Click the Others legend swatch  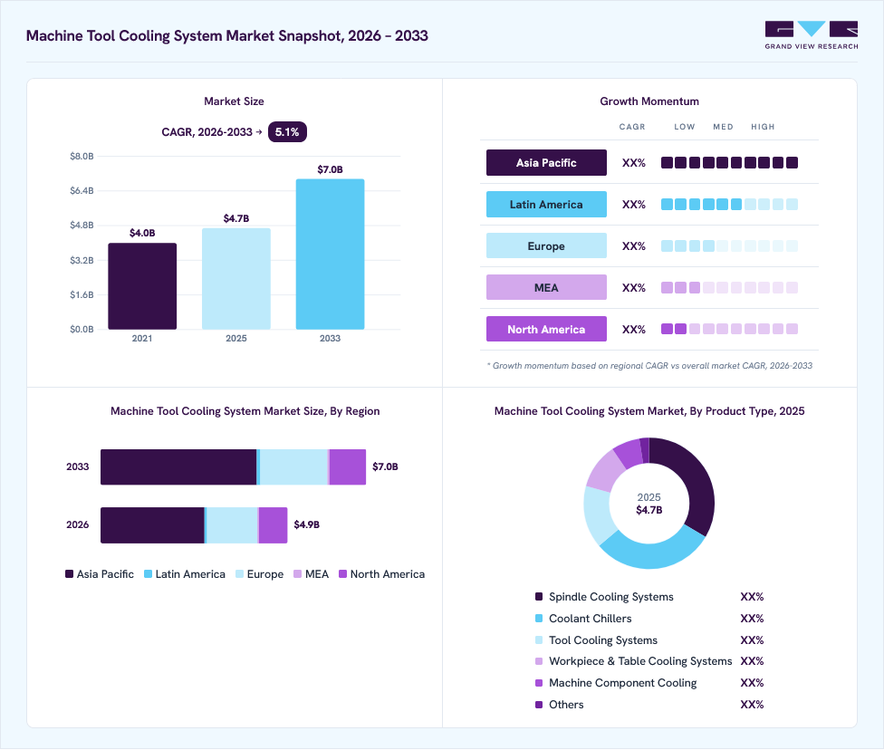[x=539, y=705]
